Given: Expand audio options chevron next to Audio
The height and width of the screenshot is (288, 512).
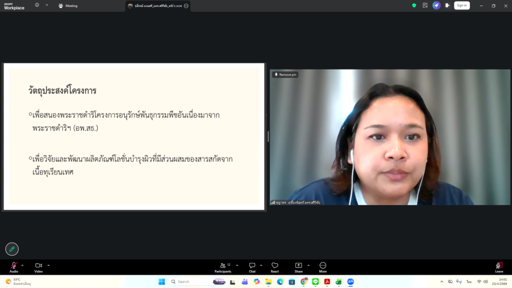Looking at the screenshot, I should [x=22, y=265].
